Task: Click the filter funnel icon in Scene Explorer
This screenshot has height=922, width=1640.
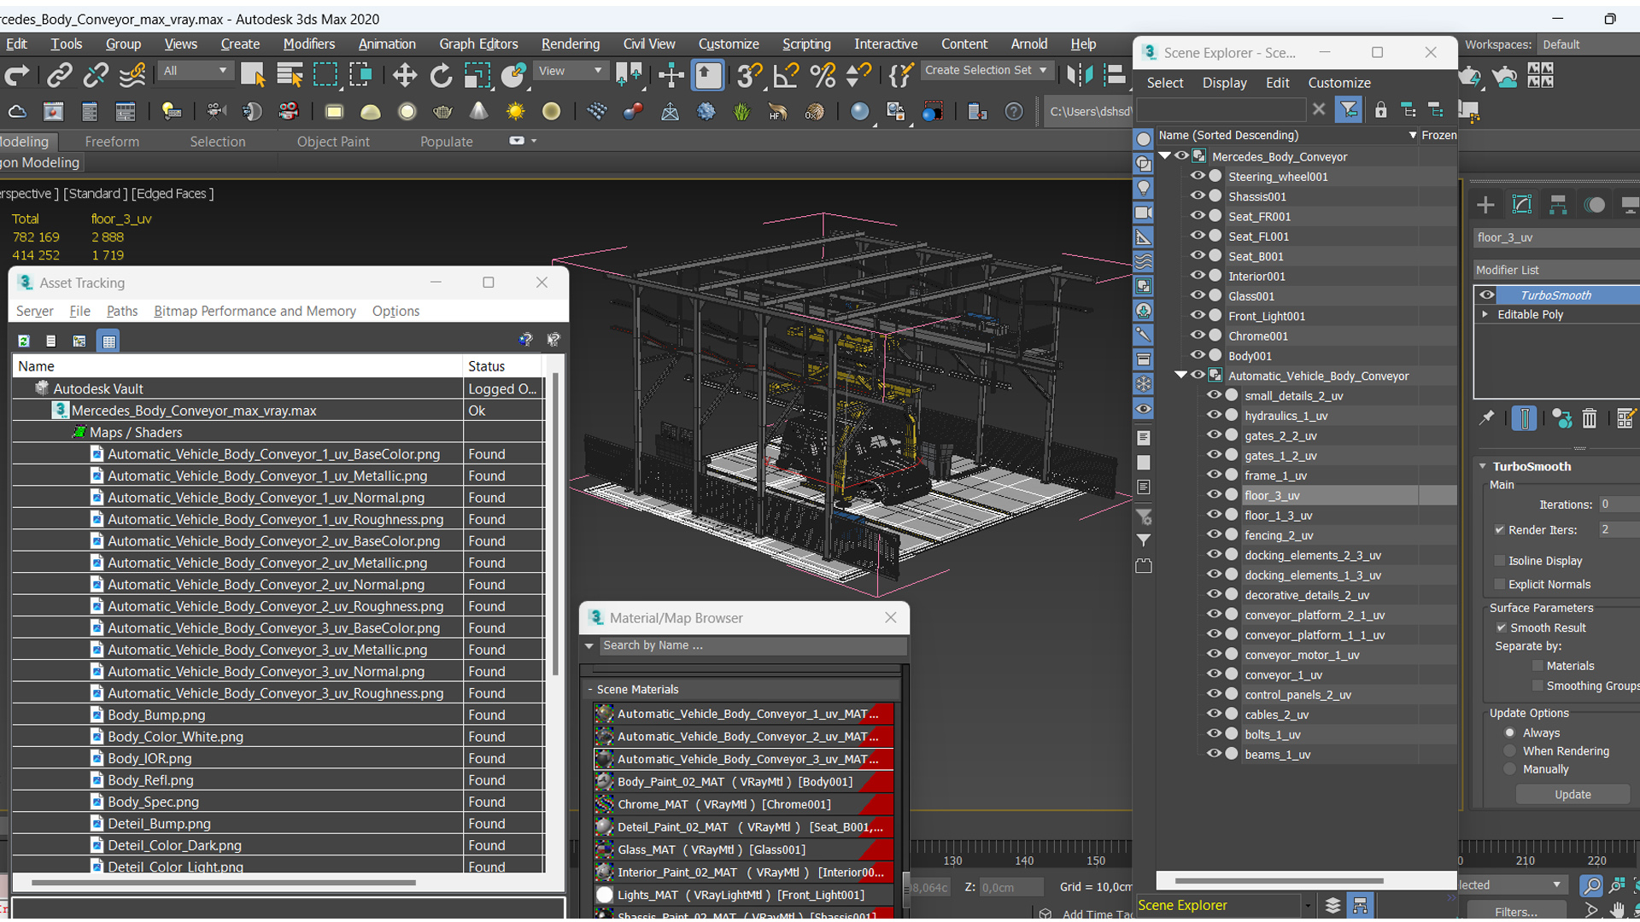Action: click(1348, 109)
